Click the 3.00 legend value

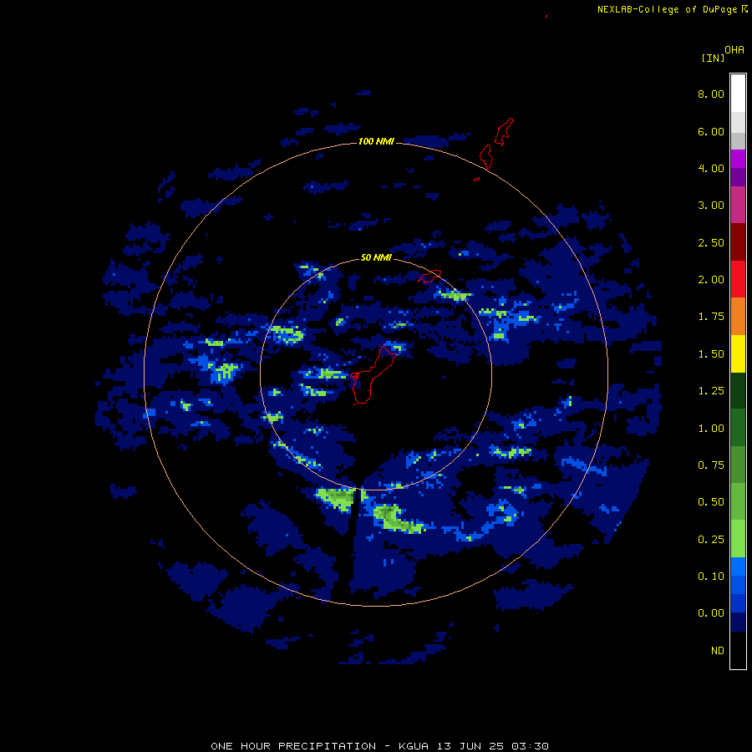point(711,206)
